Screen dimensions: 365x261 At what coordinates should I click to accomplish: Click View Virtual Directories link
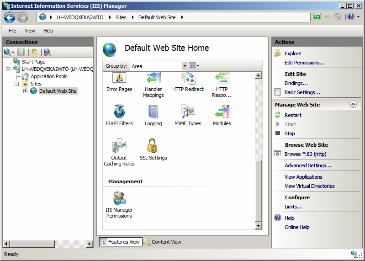pos(310,186)
